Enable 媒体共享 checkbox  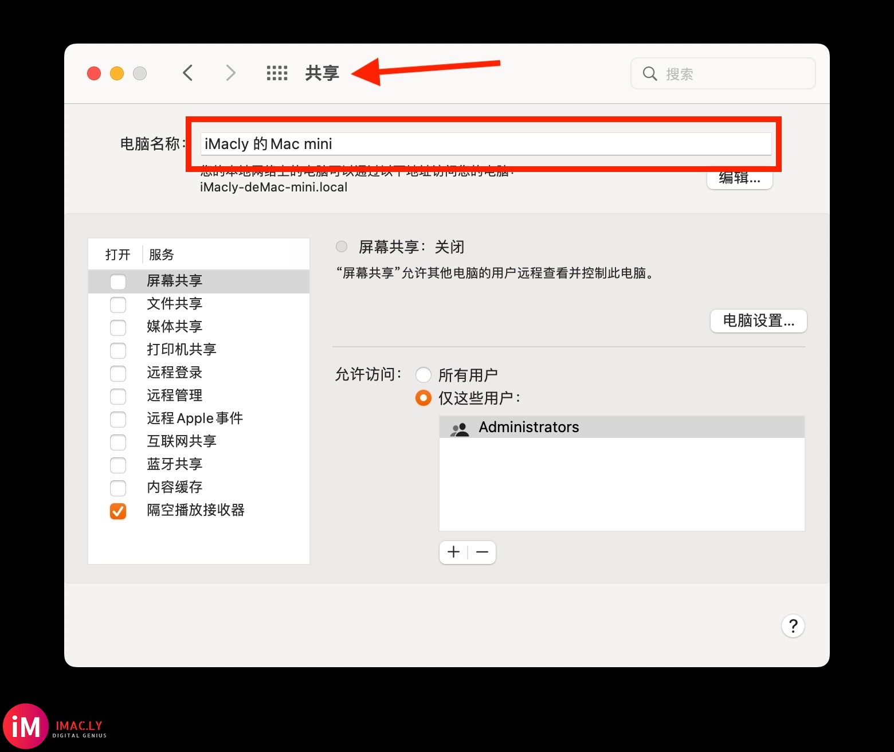tap(118, 327)
